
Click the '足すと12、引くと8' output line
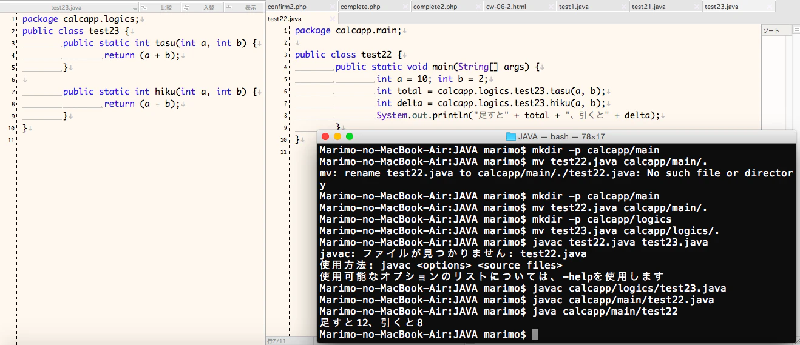coord(371,323)
